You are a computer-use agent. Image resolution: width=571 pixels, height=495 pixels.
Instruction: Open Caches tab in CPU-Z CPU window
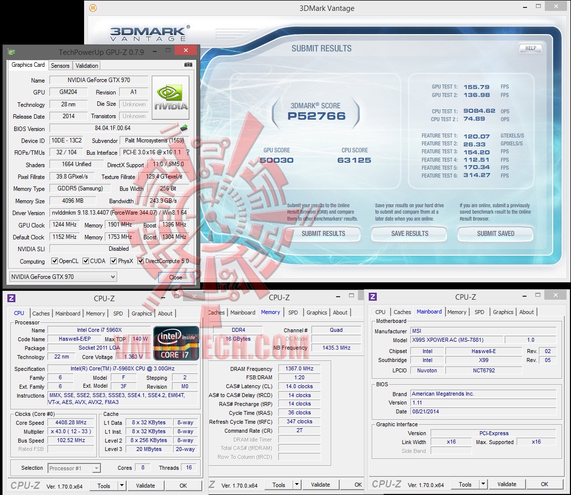pyautogui.click(x=41, y=313)
